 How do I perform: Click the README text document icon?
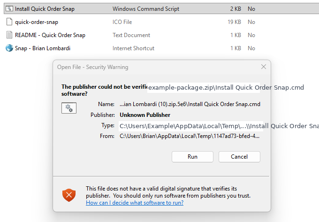(9, 35)
